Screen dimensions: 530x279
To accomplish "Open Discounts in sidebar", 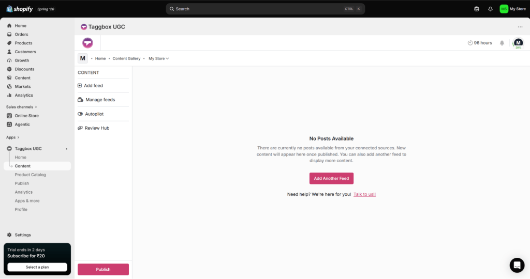I will coord(24,69).
